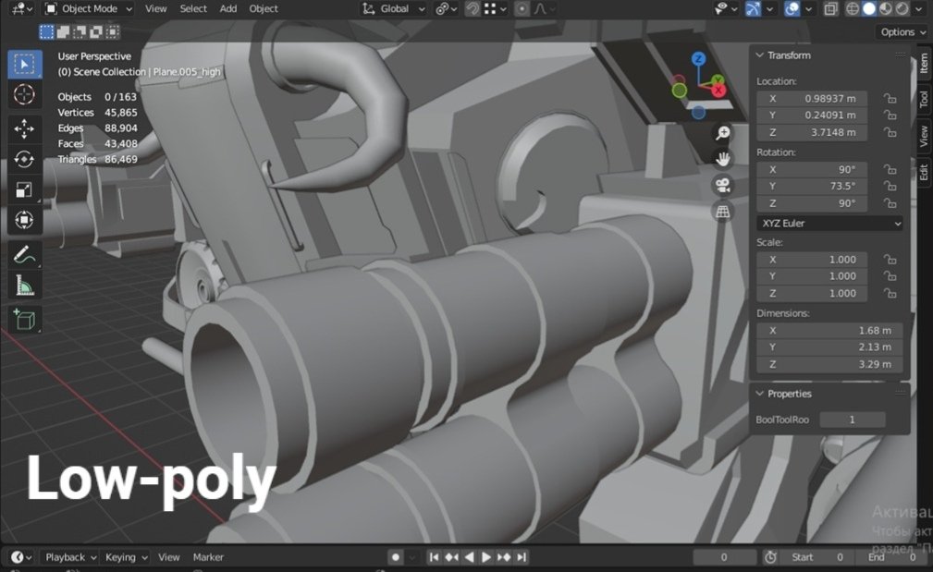Viewport: 933px width, 572px height.
Task: Toggle X-ray view mode
Action: (x=830, y=9)
